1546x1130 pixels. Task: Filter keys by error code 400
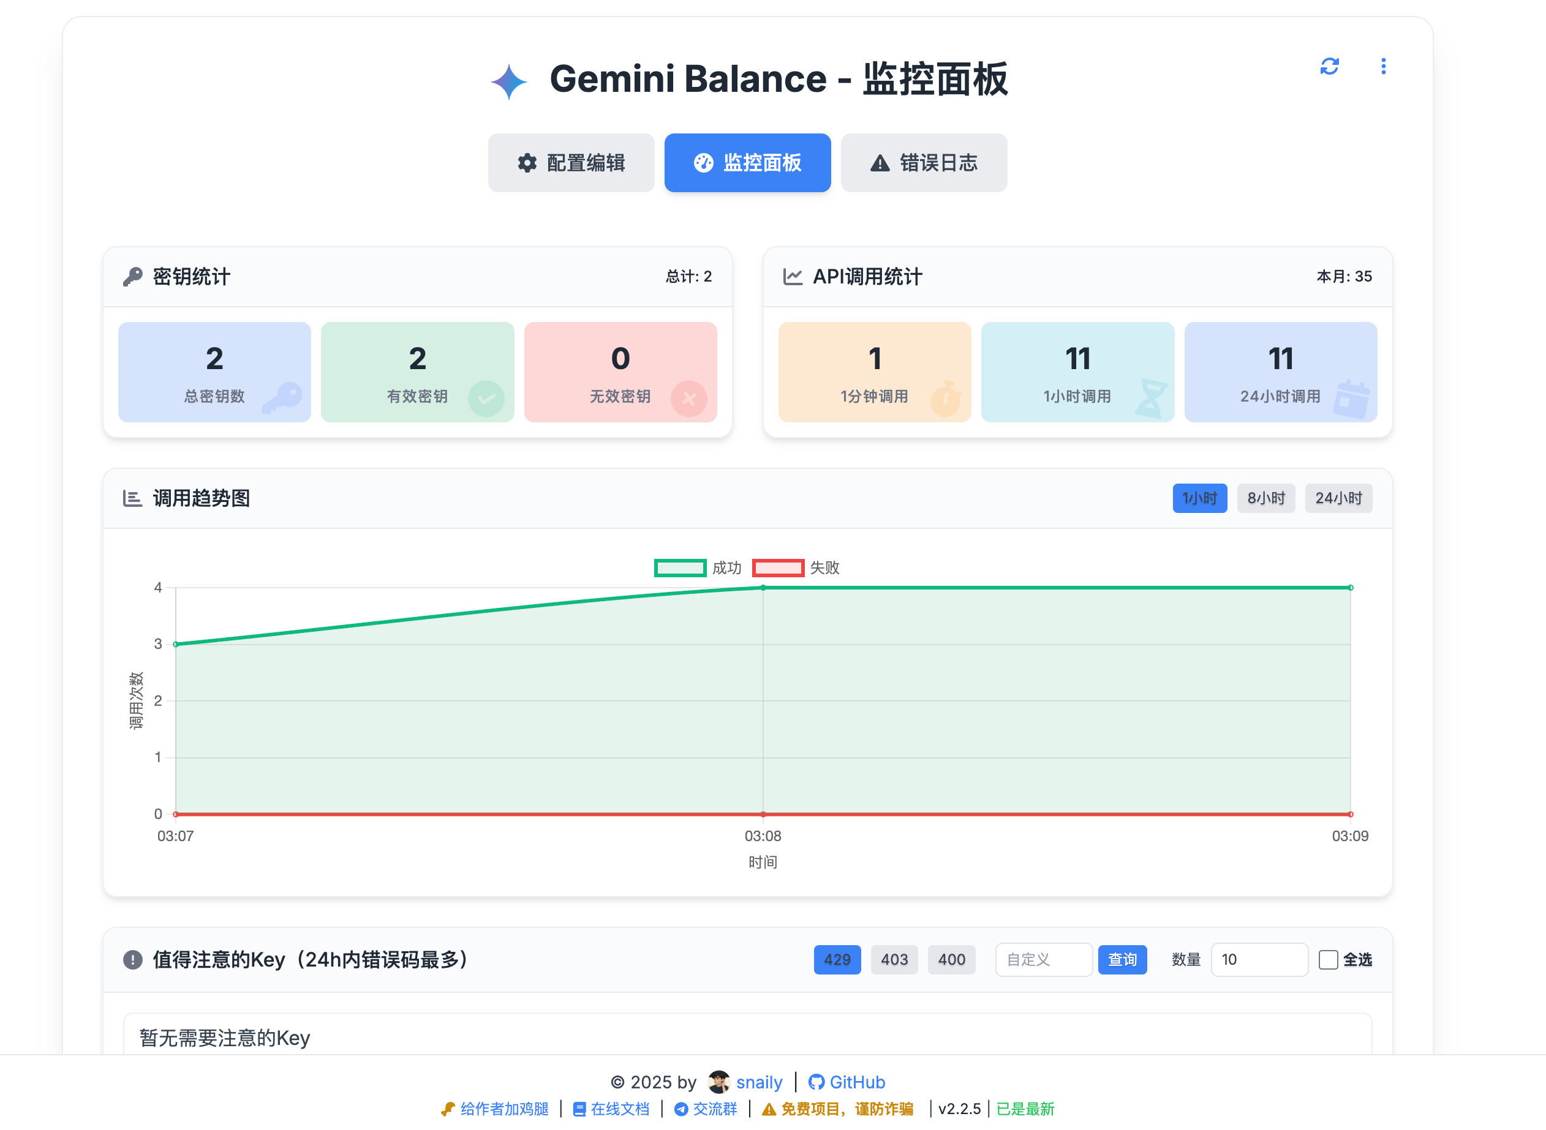[951, 960]
